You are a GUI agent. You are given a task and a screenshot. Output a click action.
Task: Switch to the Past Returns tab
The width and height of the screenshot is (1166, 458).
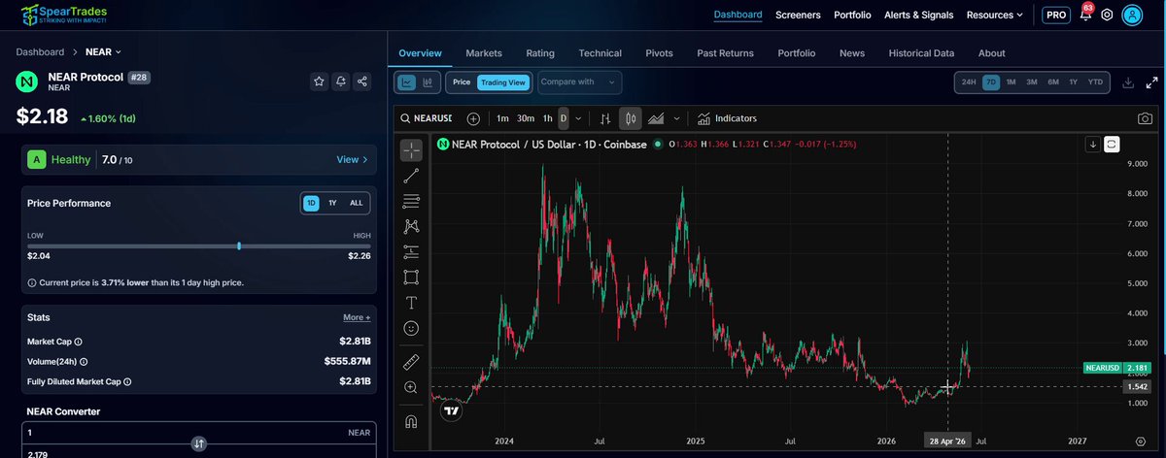pyautogui.click(x=725, y=53)
